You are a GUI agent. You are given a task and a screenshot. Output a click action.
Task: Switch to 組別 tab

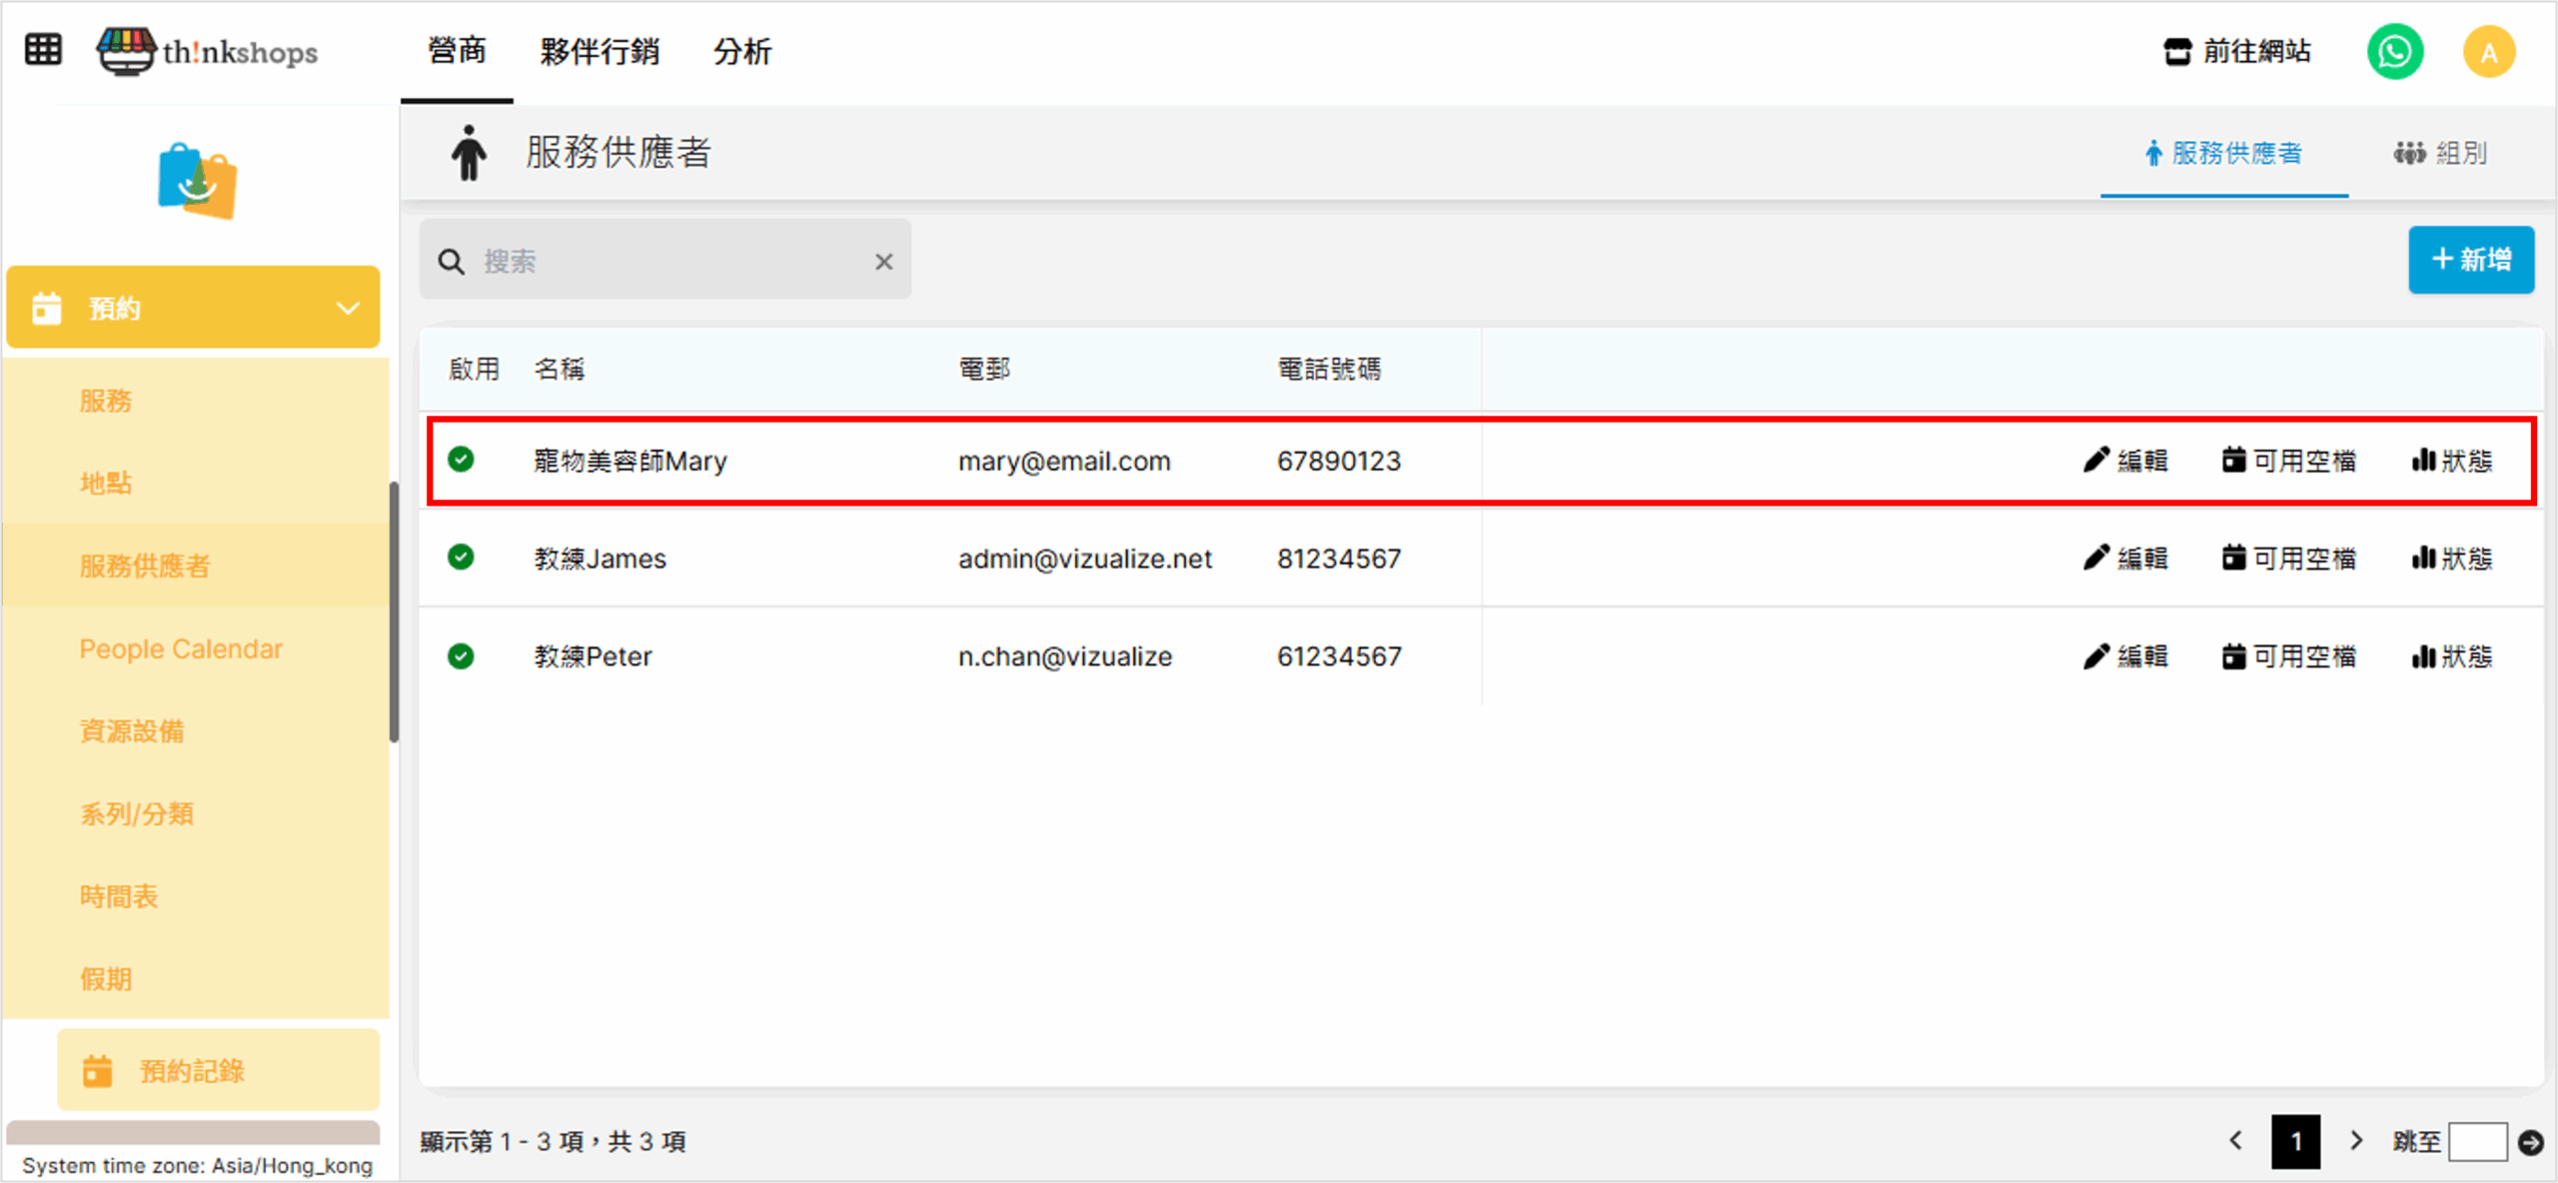2440,153
